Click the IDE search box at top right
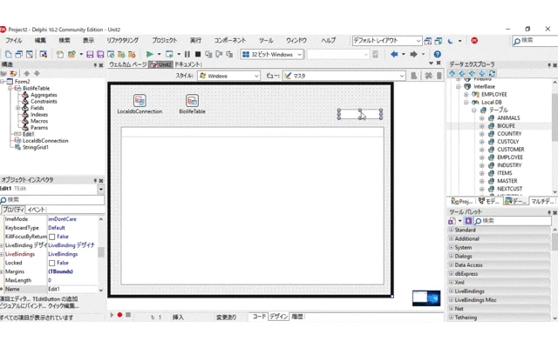 click(x=534, y=41)
